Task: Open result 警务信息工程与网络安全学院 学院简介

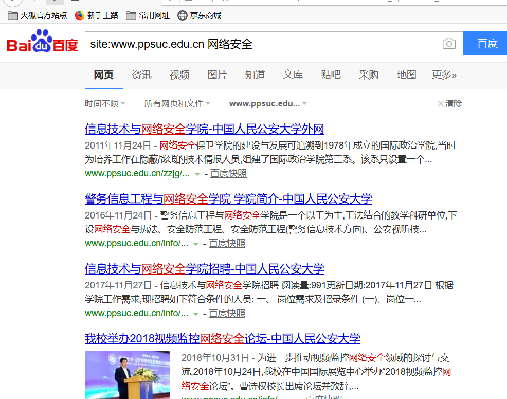Action: (228, 199)
